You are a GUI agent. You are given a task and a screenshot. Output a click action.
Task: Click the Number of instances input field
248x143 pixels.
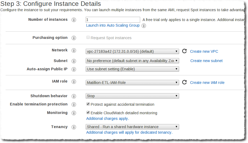coord(113,20)
